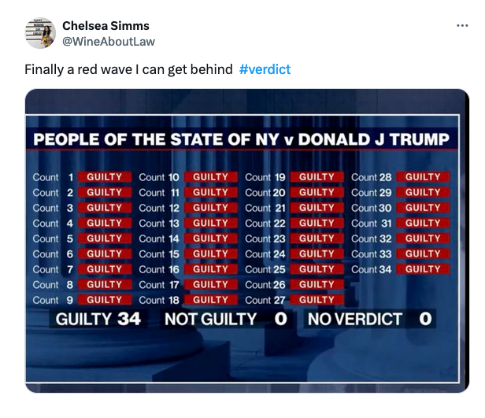
Task: Click the GUILTY badge beside Count 19
Action: [317, 177]
